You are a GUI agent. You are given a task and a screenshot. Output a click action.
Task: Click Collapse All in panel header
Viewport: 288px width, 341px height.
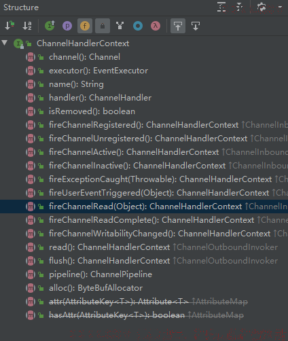239,7
